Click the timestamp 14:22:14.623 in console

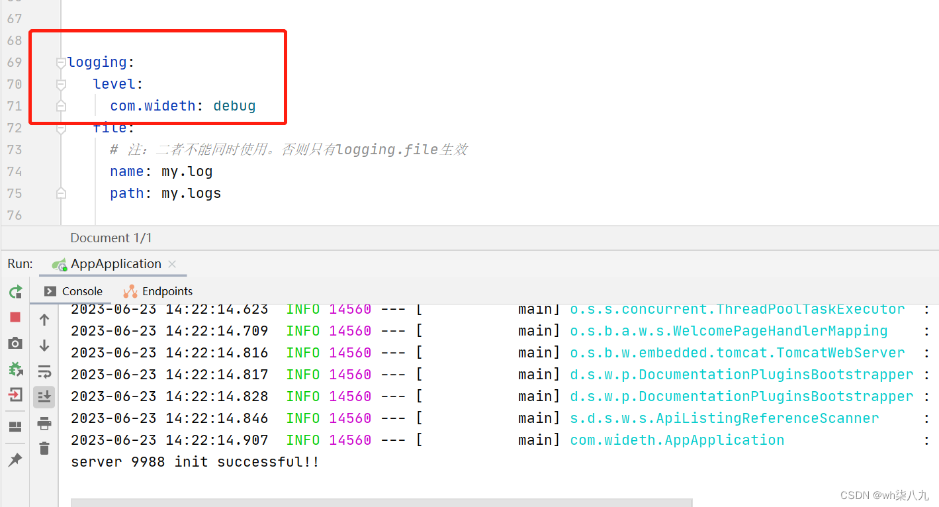tap(217, 309)
